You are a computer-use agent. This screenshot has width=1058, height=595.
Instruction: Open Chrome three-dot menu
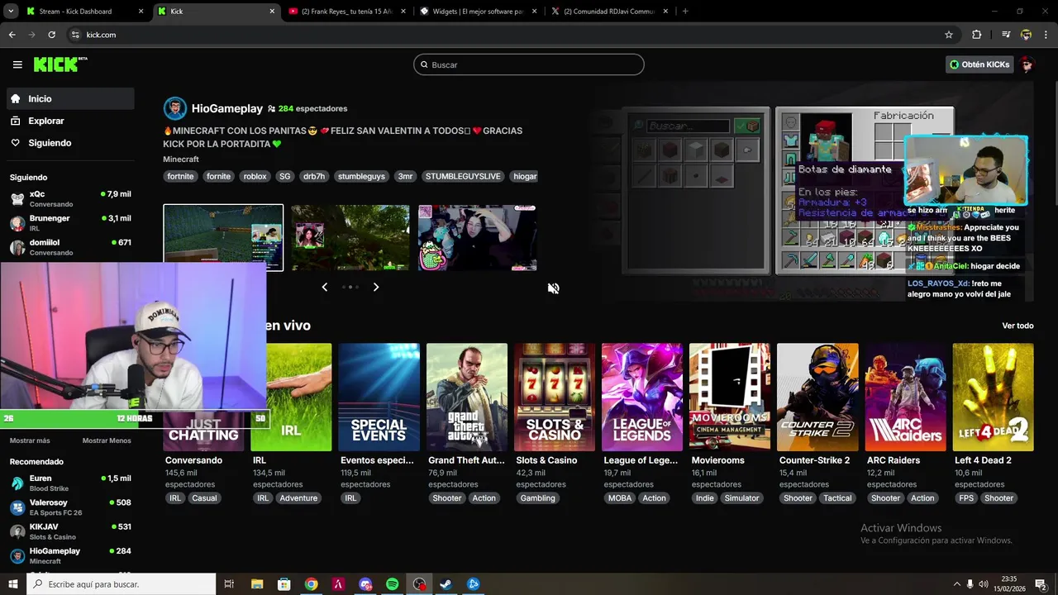tap(1046, 35)
